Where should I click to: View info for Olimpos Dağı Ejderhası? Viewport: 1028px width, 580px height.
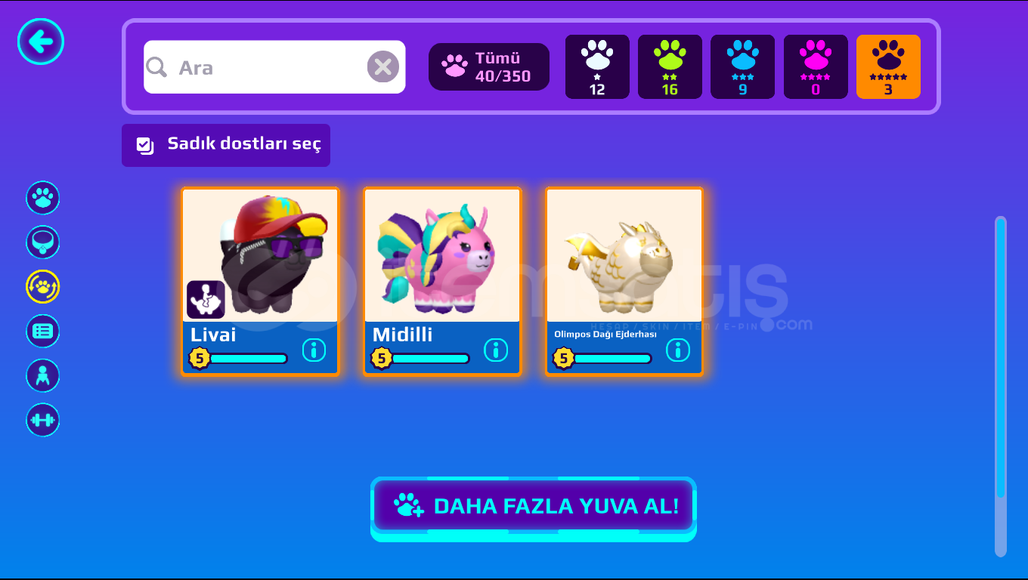tap(678, 350)
